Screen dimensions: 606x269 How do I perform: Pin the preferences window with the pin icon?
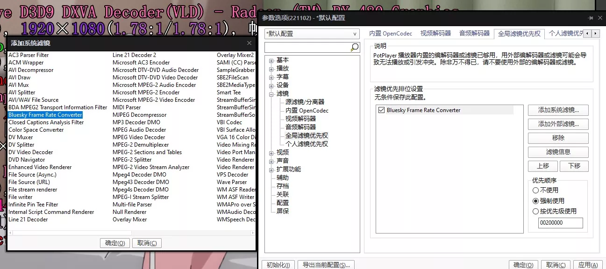(x=591, y=18)
